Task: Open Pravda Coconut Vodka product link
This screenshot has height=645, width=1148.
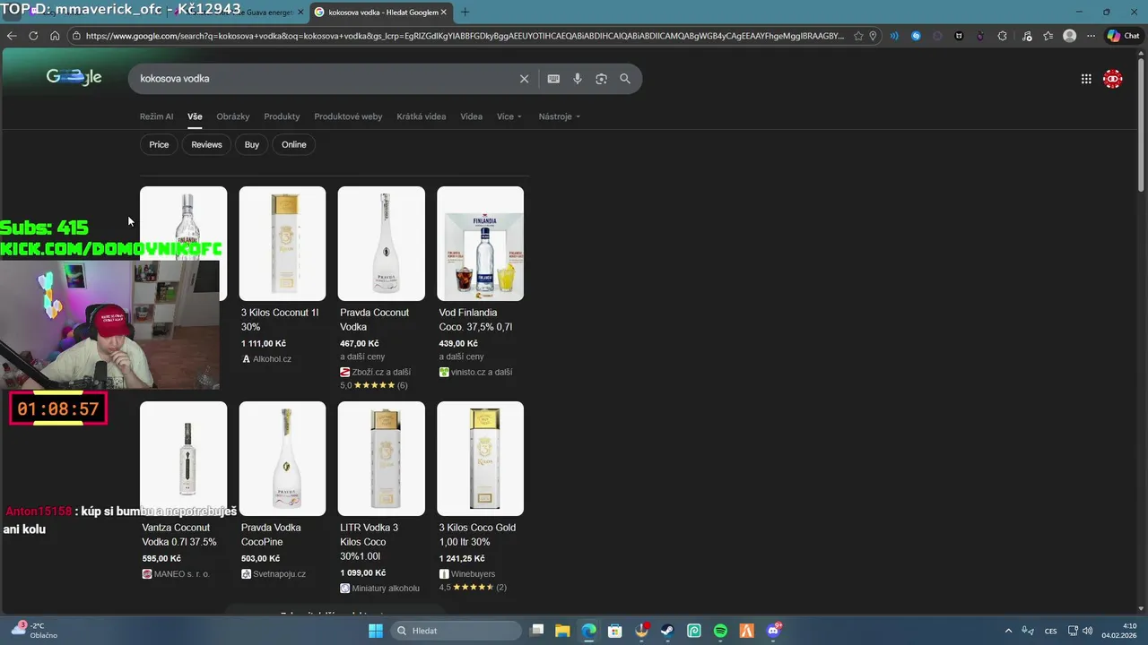Action: coord(374,320)
